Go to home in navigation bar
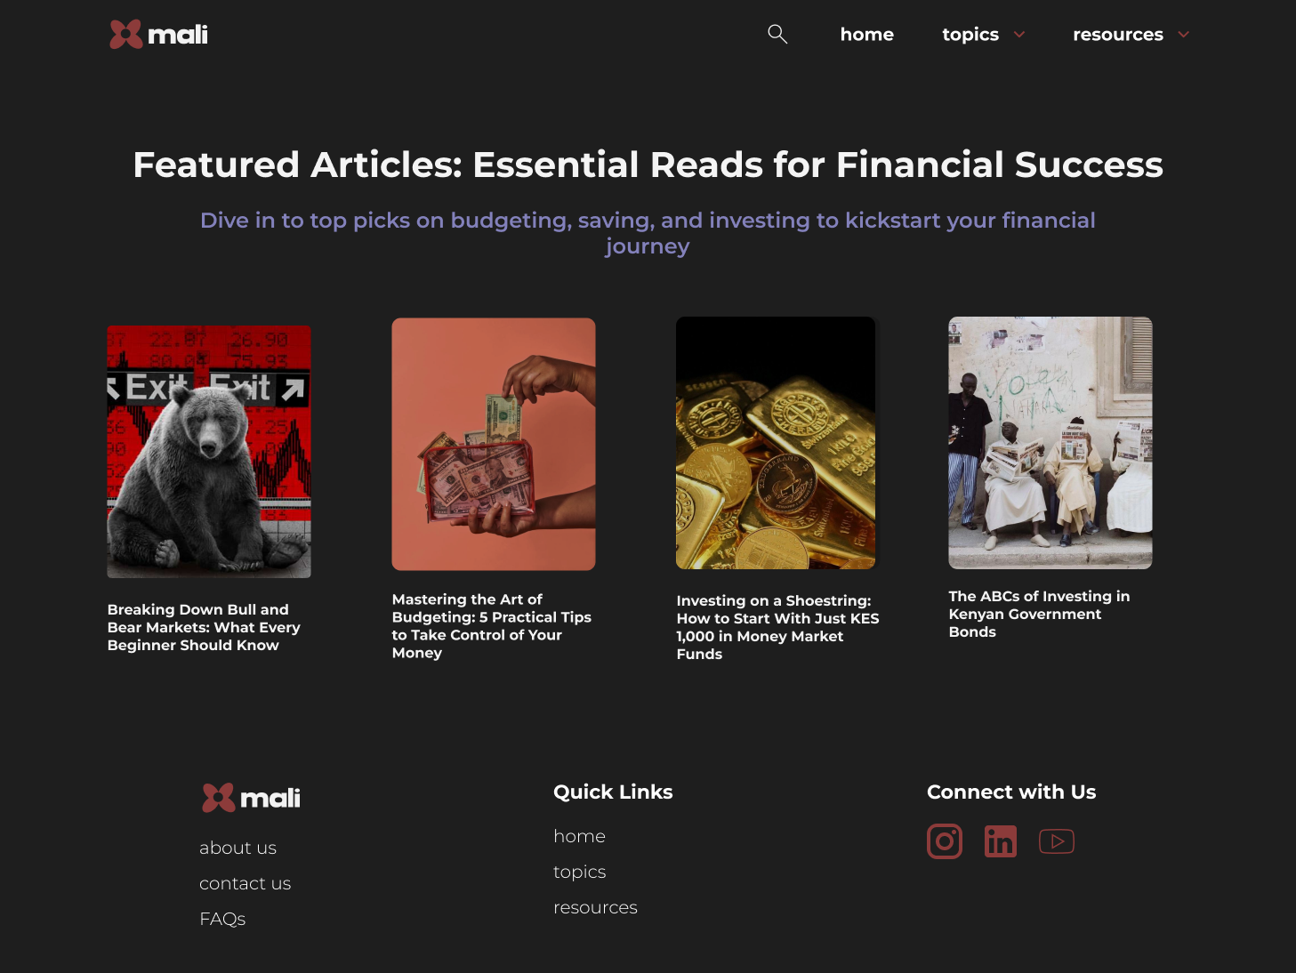 pos(866,35)
